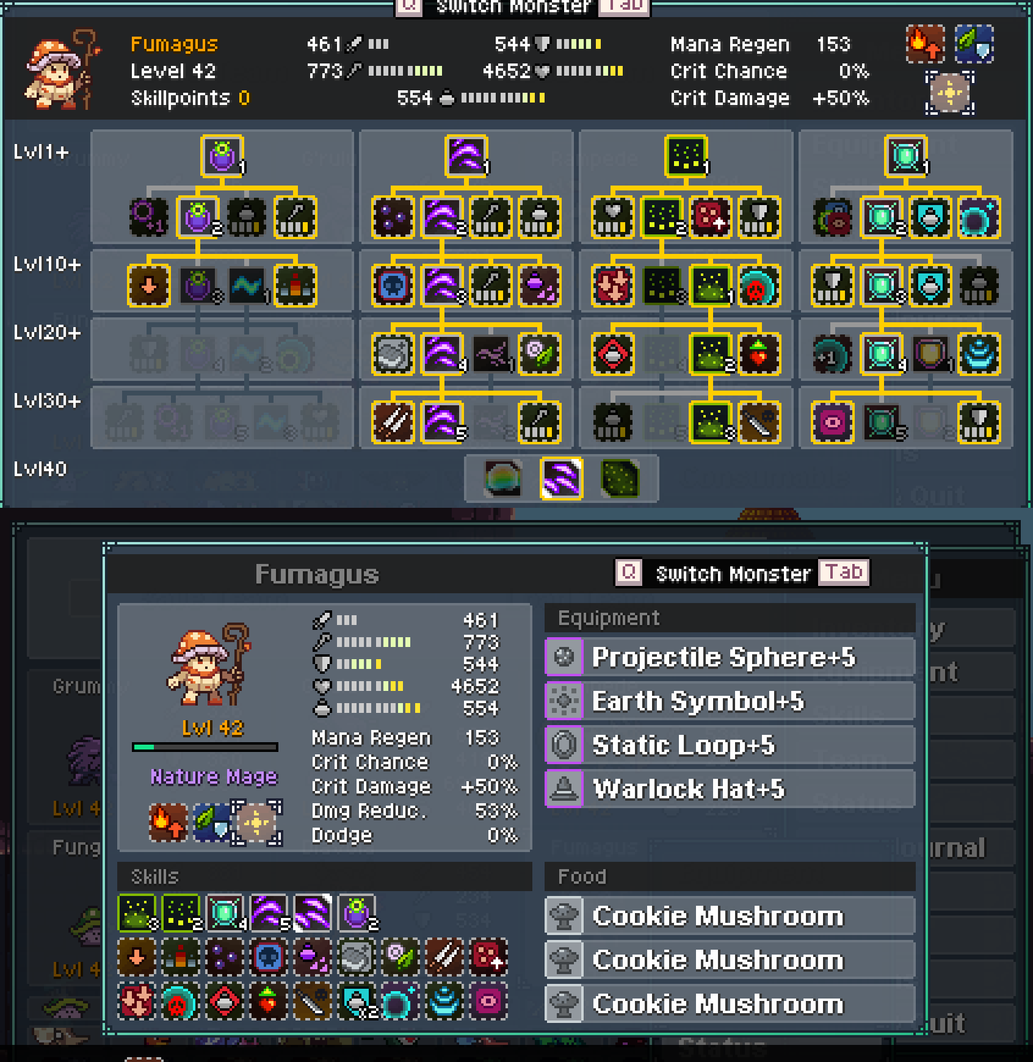Click the pink eye skill node

(833, 422)
